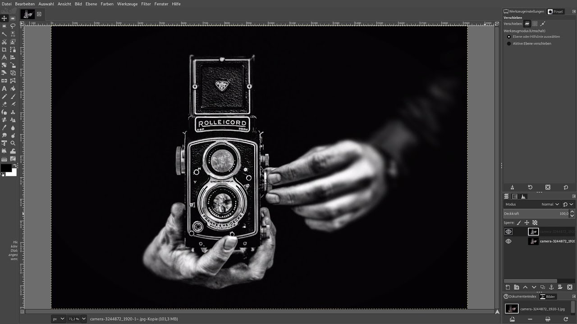Click the background white color swatch
The height and width of the screenshot is (324, 577).
tap(14, 174)
